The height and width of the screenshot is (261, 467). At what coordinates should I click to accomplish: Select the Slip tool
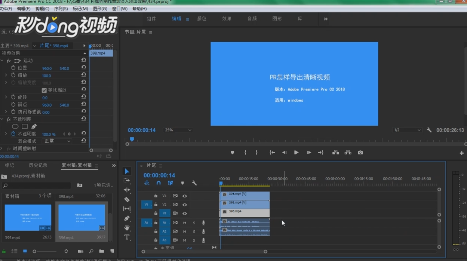click(127, 209)
